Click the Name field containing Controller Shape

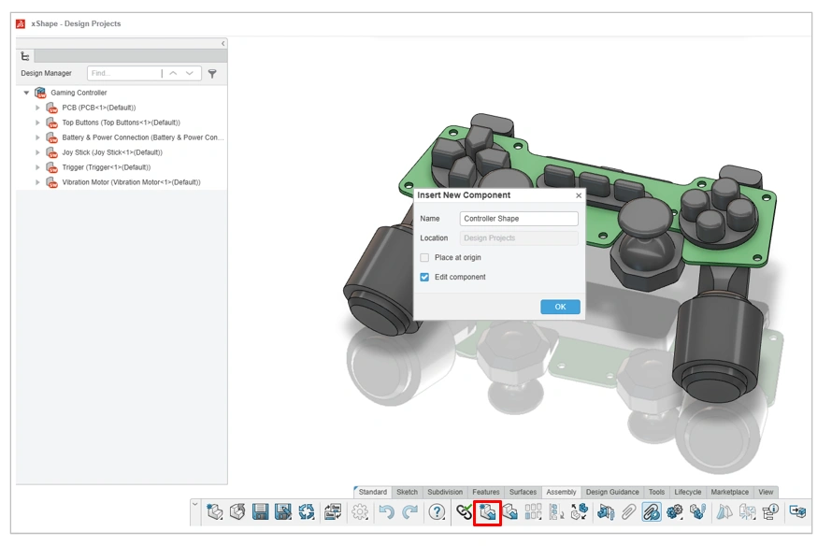click(x=519, y=219)
